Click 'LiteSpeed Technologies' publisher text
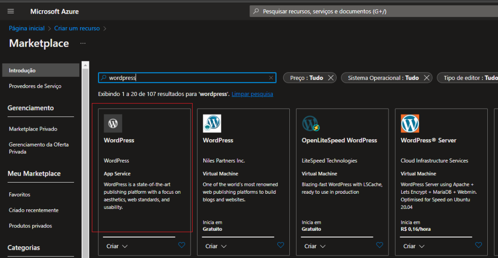 (x=329, y=161)
